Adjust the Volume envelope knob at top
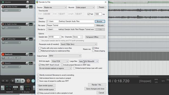 tap(27, 2)
